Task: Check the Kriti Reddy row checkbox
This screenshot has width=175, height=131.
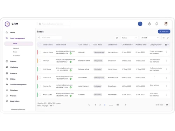Action: 40,69
